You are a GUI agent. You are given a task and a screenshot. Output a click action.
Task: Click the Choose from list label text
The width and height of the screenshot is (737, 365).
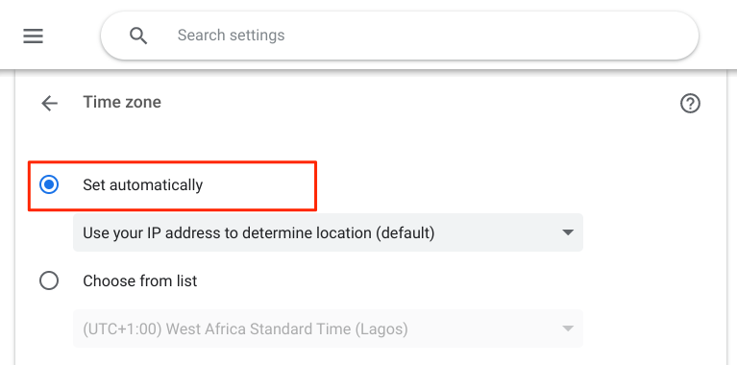coord(140,280)
